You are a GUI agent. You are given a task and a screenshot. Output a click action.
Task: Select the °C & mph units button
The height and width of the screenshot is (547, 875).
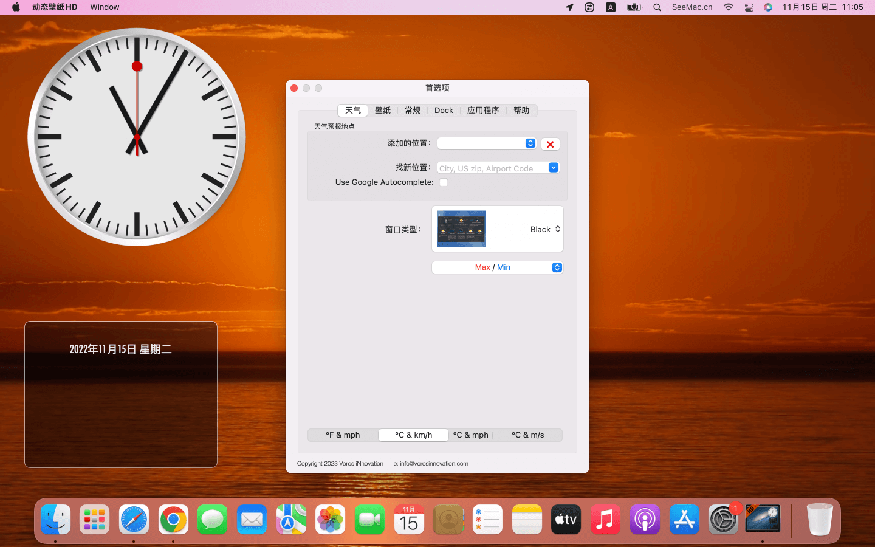coord(470,435)
